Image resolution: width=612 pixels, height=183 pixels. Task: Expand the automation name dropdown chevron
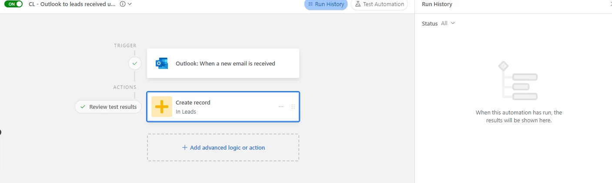(130, 4)
